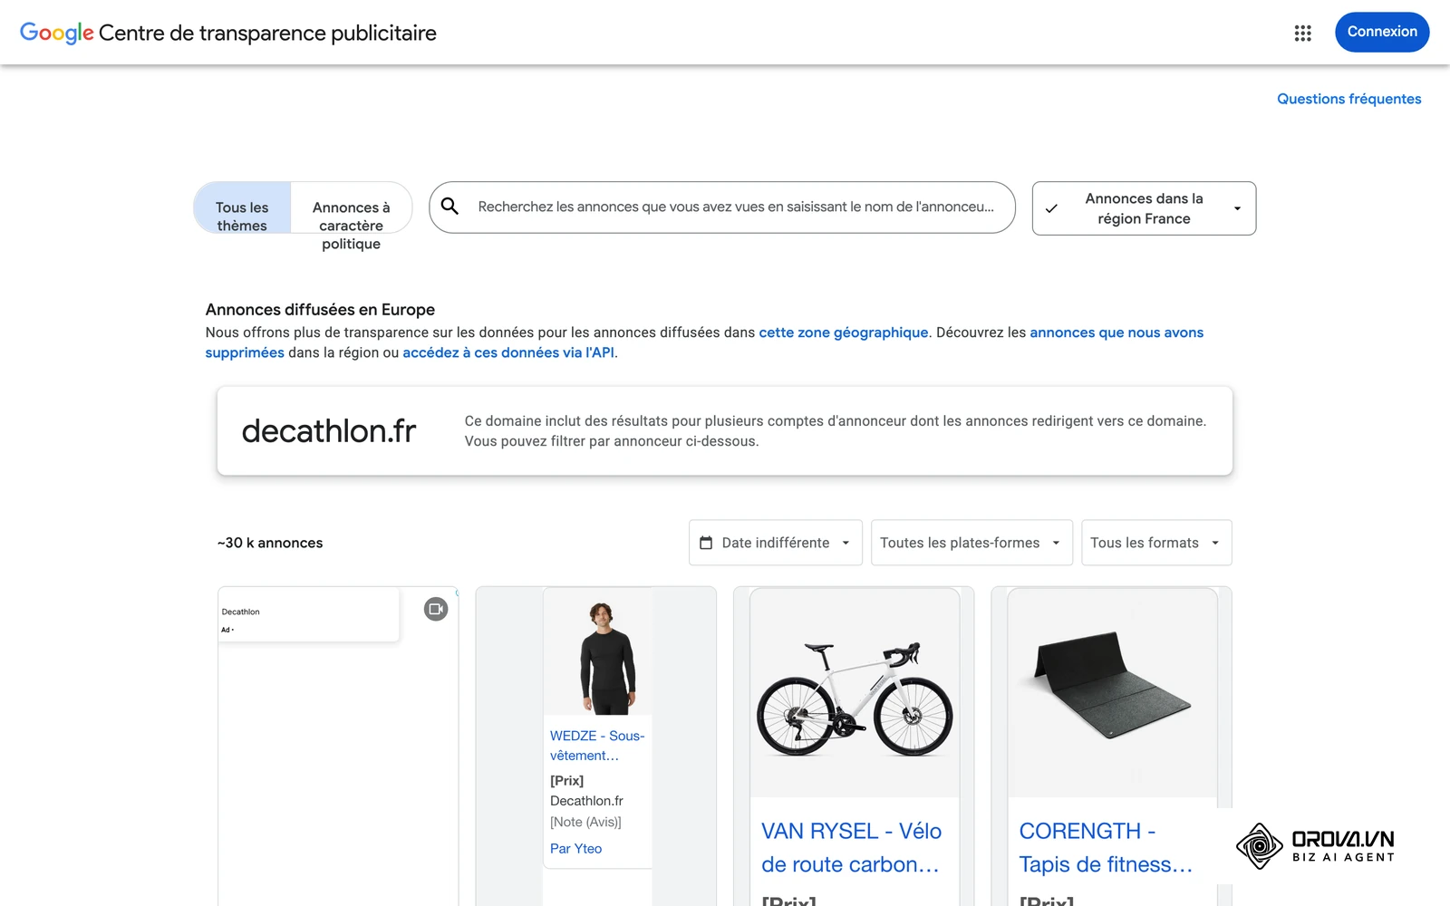
Task: Click the calendar icon in date filter
Action: [x=706, y=543]
